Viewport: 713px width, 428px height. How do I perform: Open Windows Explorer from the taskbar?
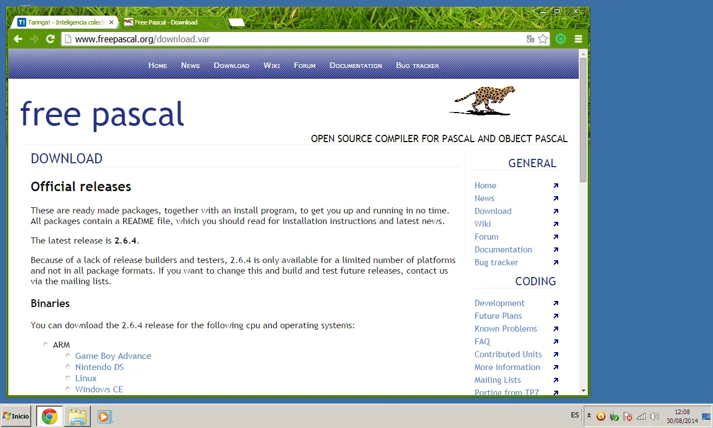[x=77, y=416]
